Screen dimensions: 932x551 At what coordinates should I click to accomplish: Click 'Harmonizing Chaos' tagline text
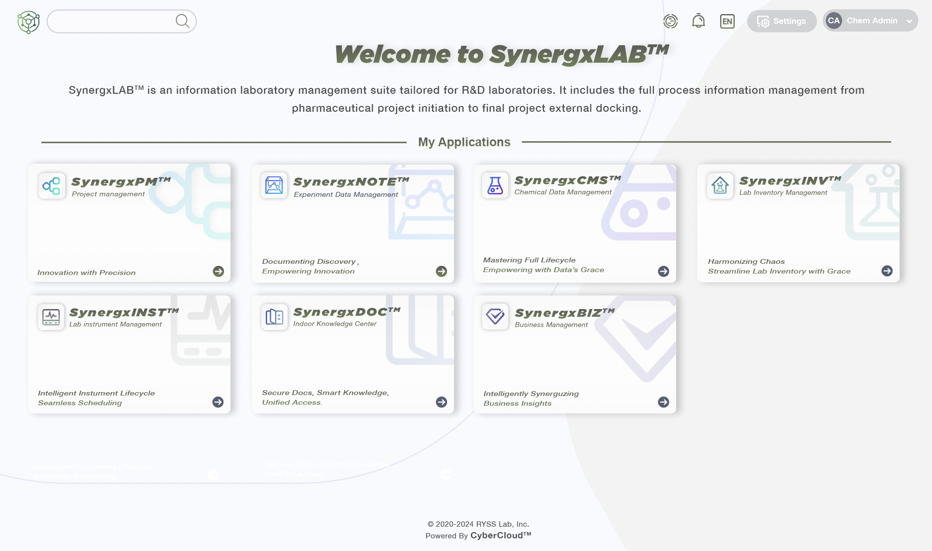pos(746,261)
